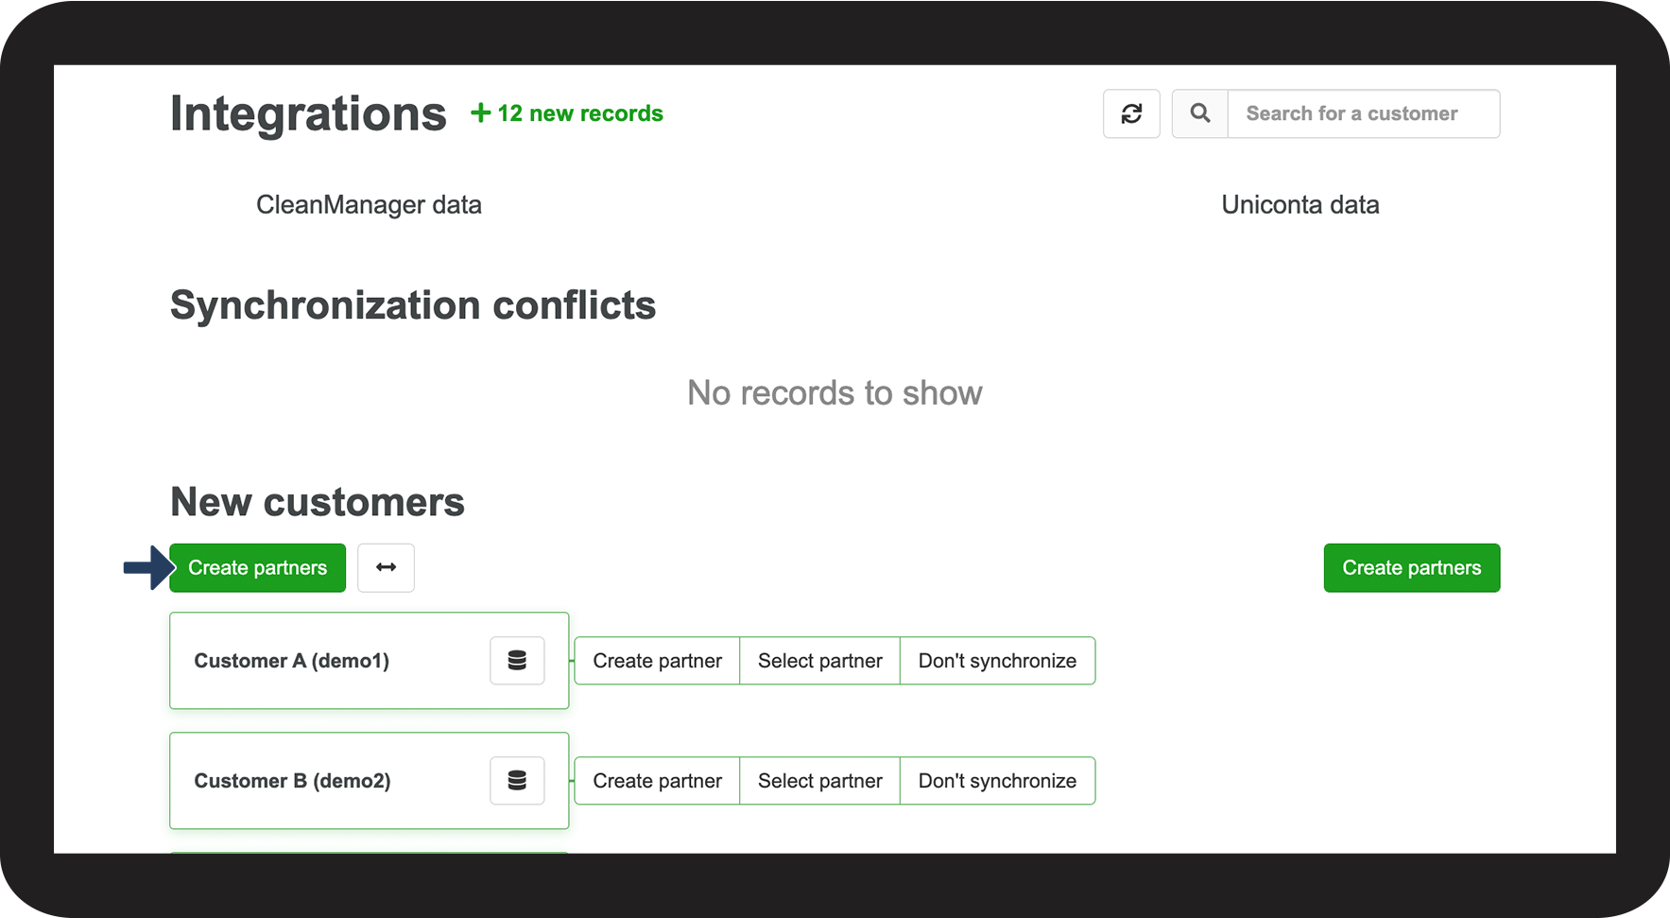The width and height of the screenshot is (1670, 918).
Task: Select the Customer B (demo2) card
Action: tap(321, 781)
